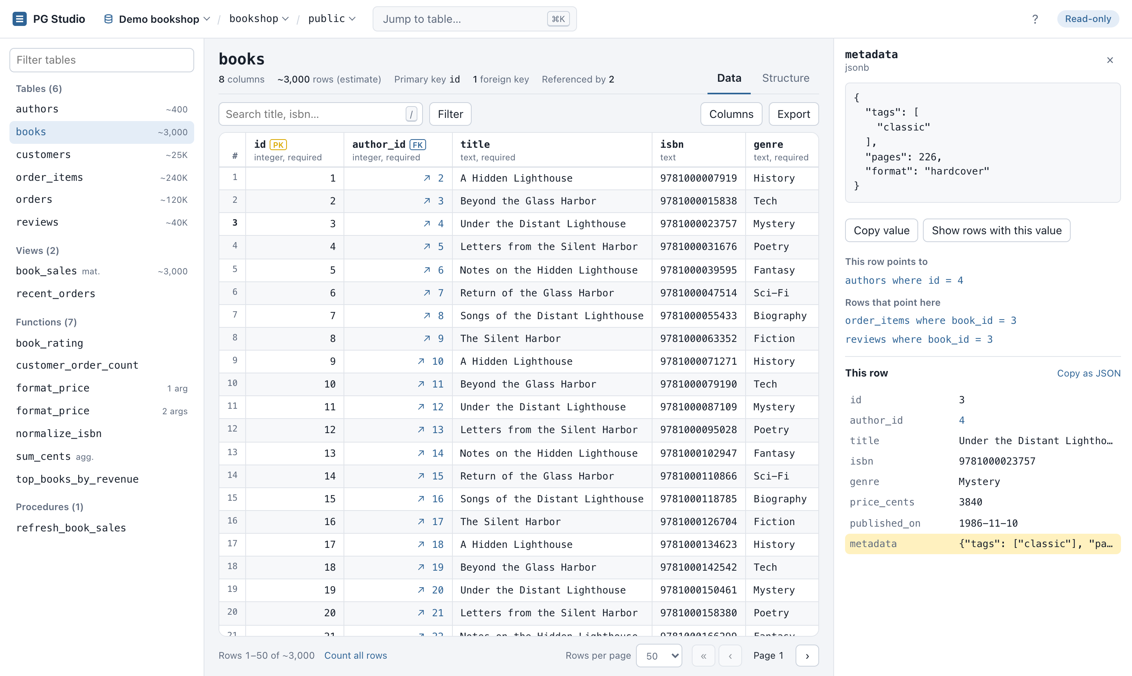This screenshot has width=1132, height=676.
Task: Click the slash shortcut hint in search box
Action: coord(412,114)
